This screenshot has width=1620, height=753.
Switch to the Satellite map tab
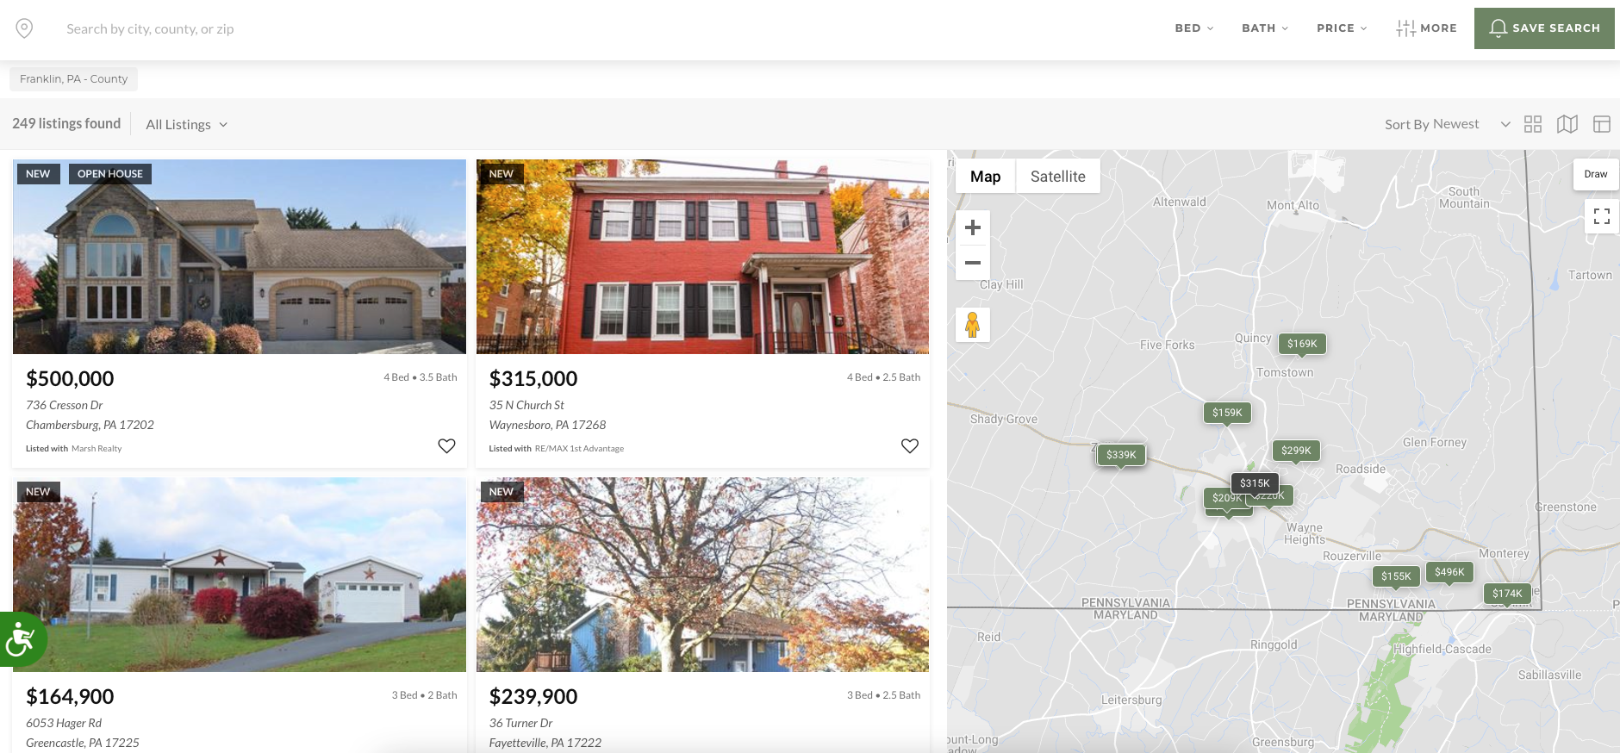pyautogui.click(x=1058, y=176)
